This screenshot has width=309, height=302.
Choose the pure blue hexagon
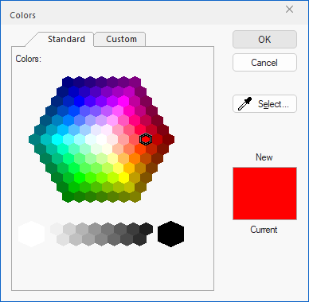point(79,101)
